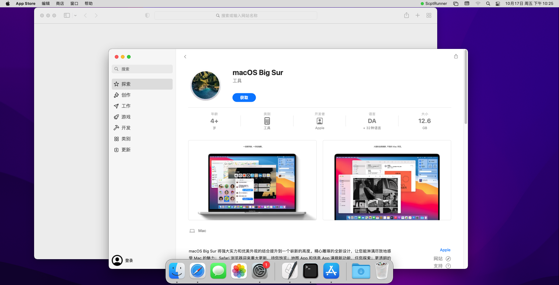Open the Apple menu

[8, 4]
